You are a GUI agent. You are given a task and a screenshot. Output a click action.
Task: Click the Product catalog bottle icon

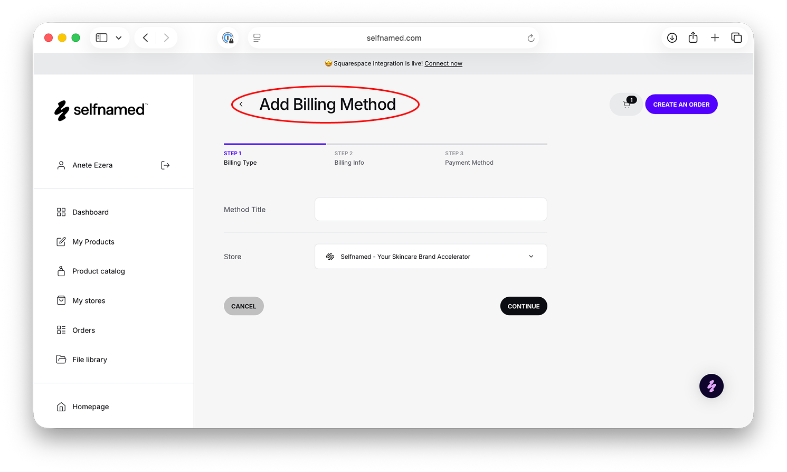coord(61,271)
